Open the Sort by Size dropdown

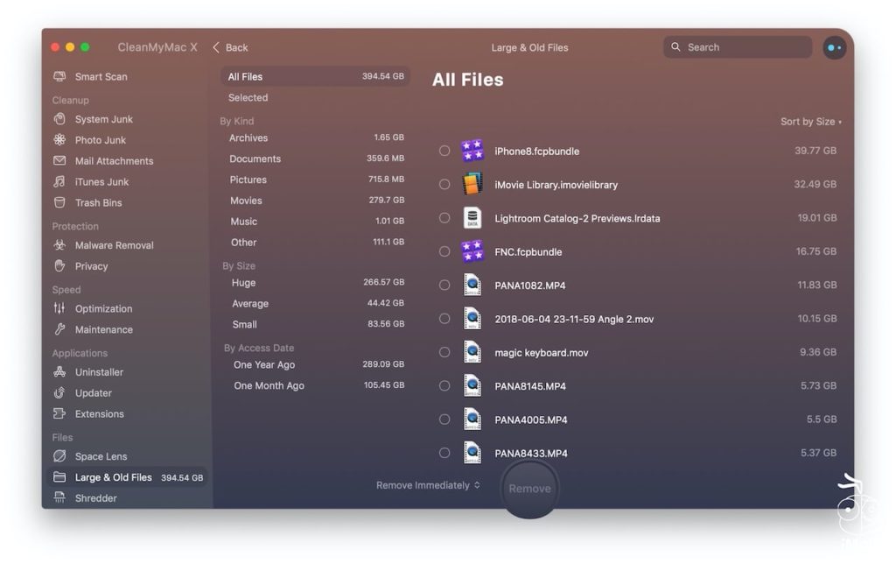(x=810, y=122)
